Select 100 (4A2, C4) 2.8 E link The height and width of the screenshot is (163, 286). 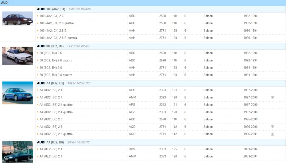click(x=53, y=30)
